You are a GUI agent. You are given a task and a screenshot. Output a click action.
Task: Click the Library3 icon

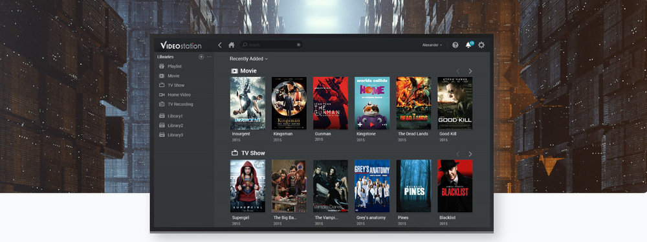[162, 135]
